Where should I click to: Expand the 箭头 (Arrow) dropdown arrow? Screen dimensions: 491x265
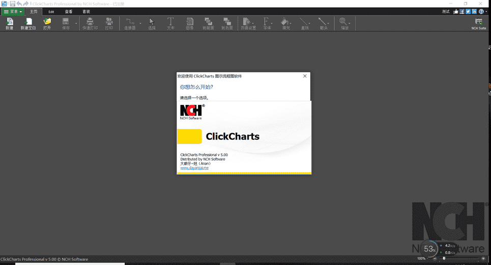click(x=328, y=23)
